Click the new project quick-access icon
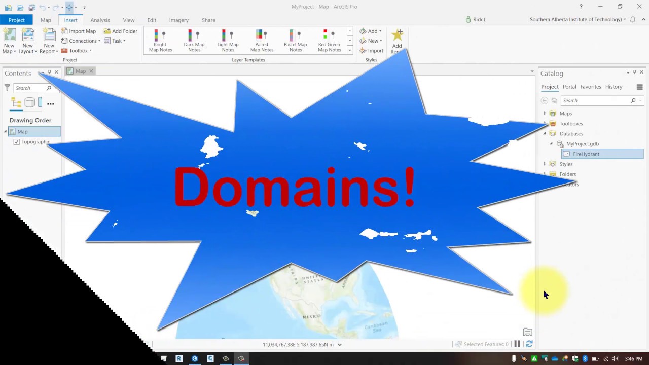 pos(8,7)
